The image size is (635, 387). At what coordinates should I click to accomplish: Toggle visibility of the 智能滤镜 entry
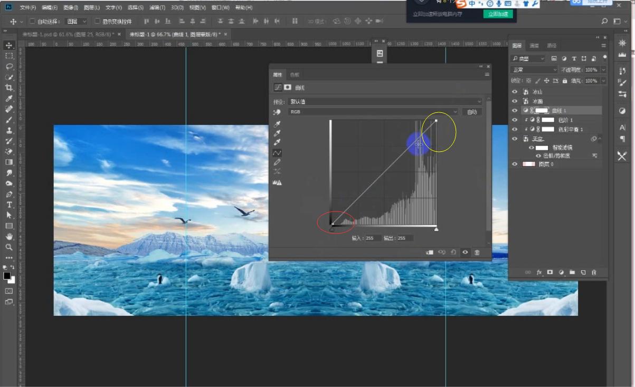(532, 148)
